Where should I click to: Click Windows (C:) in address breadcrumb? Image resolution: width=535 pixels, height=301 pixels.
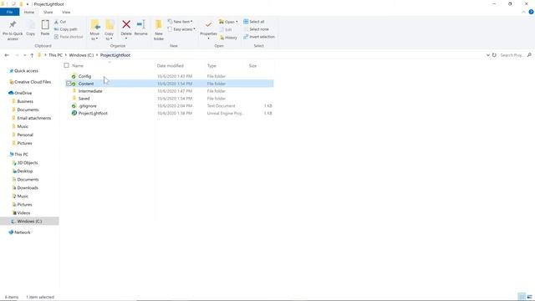coord(81,55)
